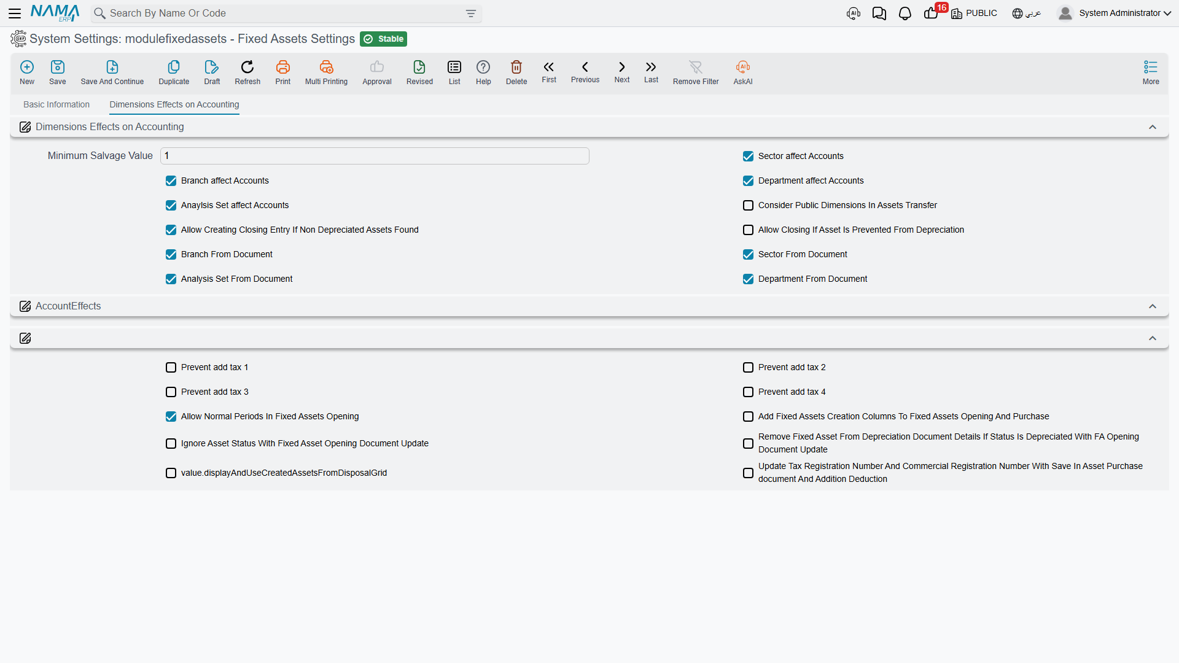1179x663 pixels.
Task: Collapse the AccountEffects section
Action: pos(1153,306)
